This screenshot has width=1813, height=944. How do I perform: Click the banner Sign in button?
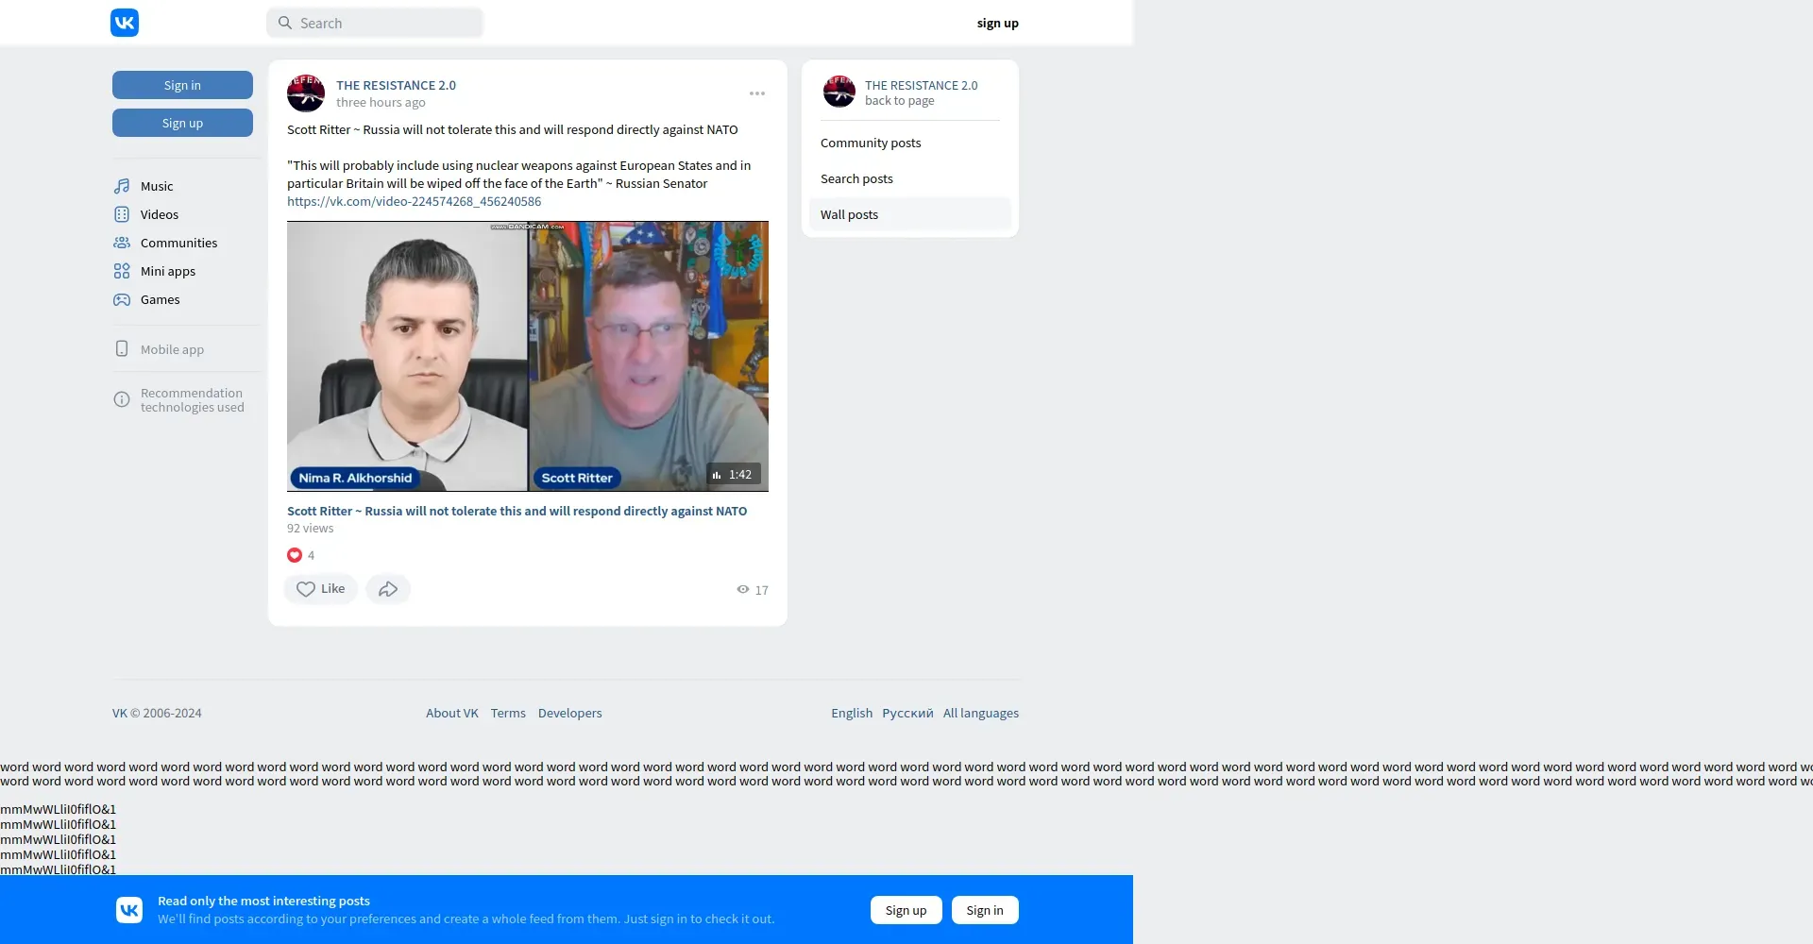click(x=985, y=910)
